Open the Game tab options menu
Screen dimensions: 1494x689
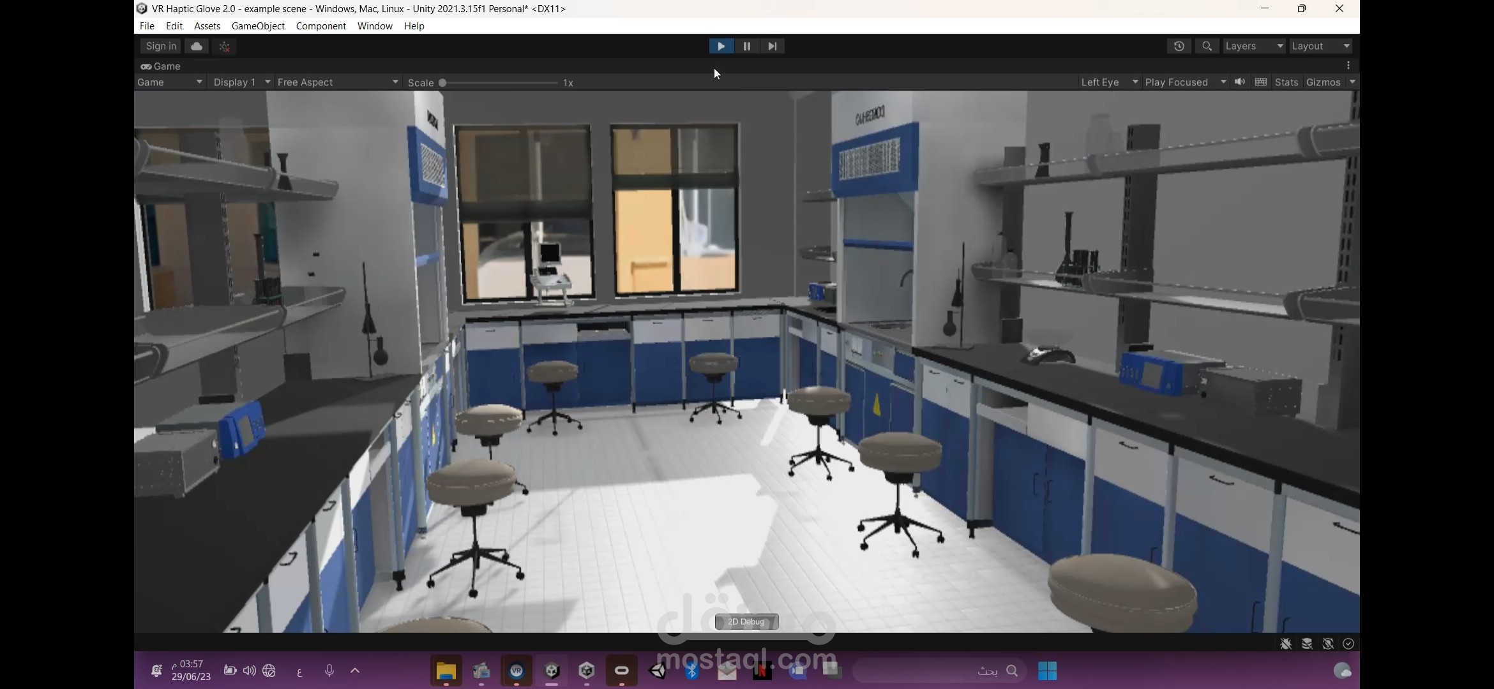pyautogui.click(x=1348, y=66)
